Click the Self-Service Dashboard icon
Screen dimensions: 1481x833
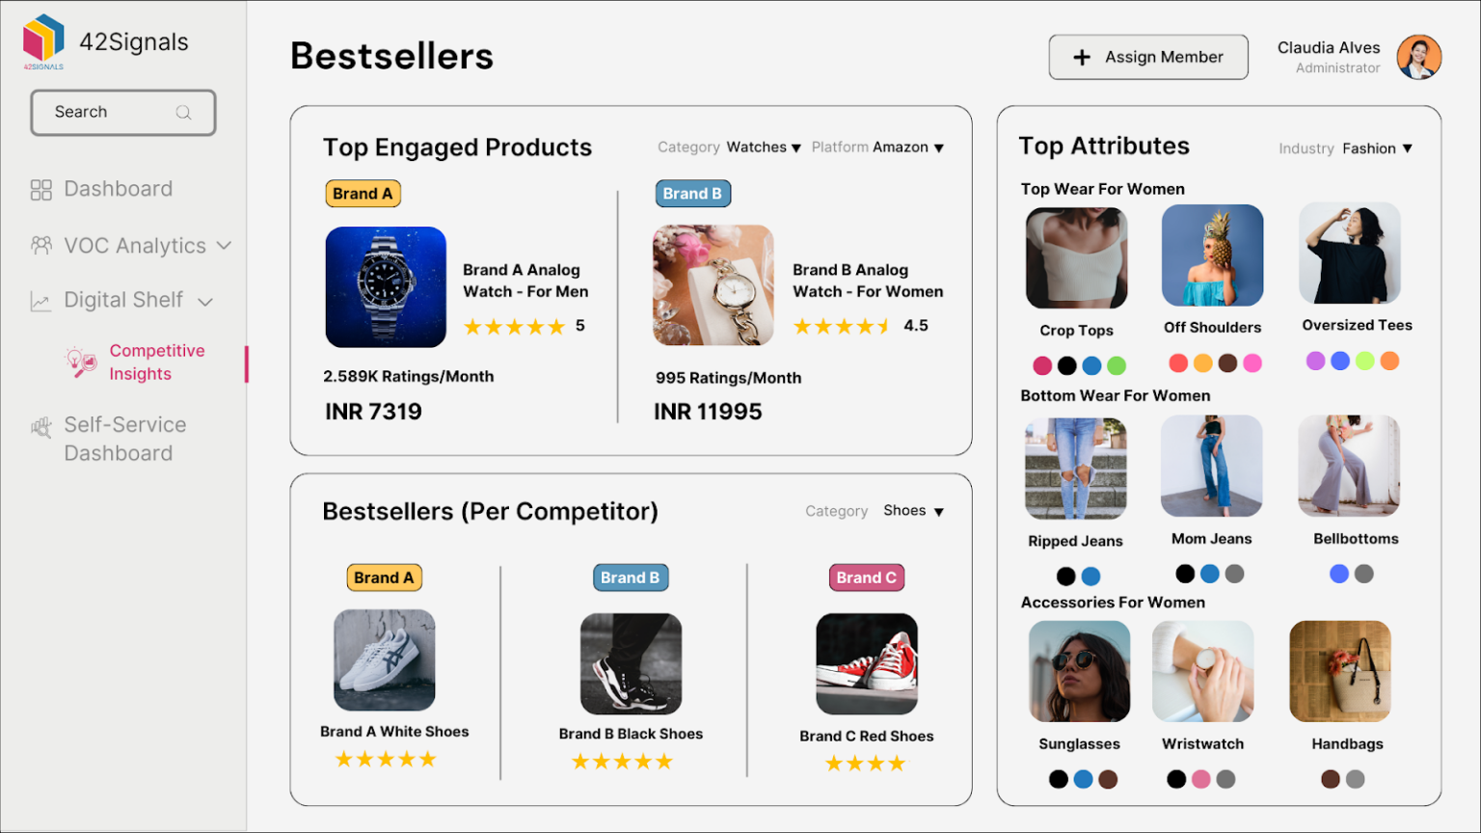[40, 427]
